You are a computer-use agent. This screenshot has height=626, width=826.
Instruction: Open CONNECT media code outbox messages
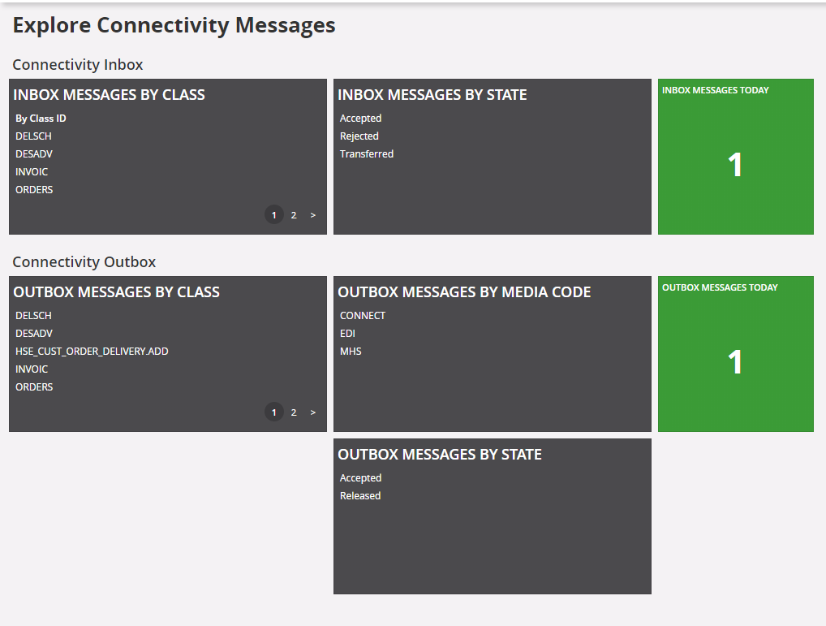(x=363, y=316)
